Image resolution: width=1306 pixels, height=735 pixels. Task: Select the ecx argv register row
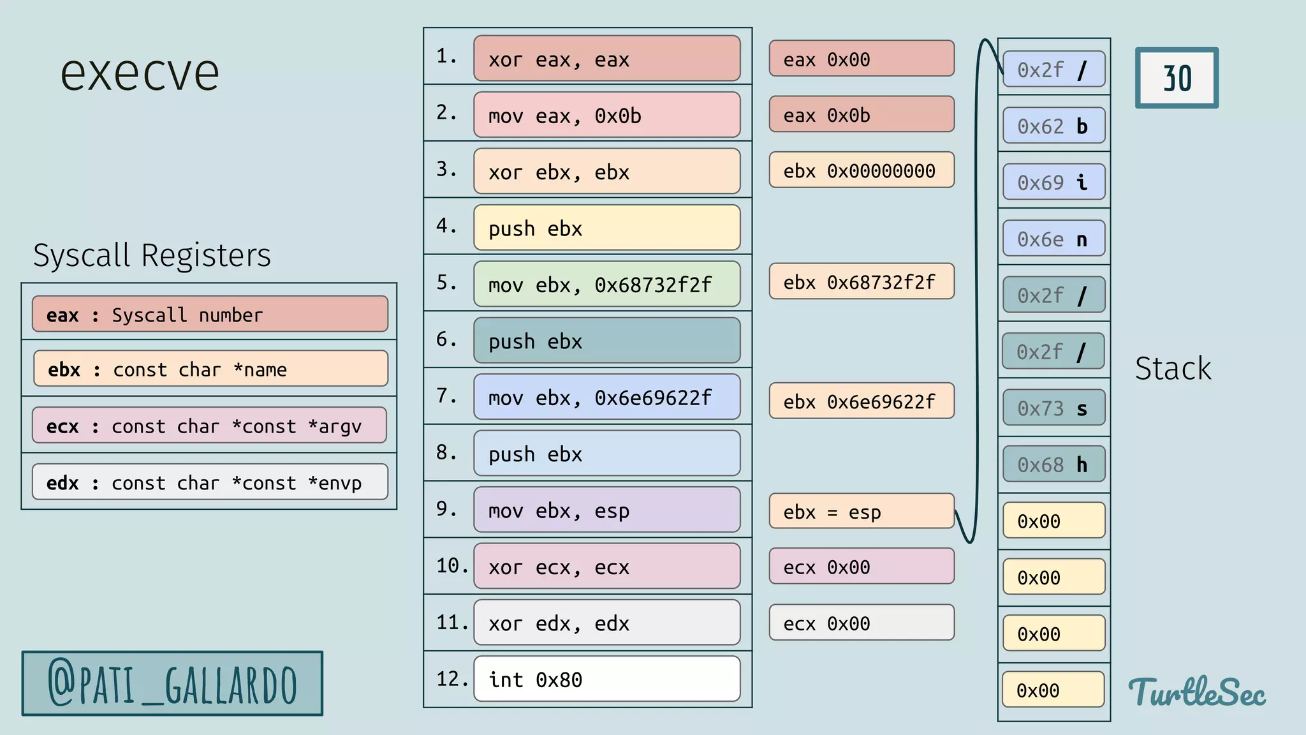pyautogui.click(x=210, y=426)
